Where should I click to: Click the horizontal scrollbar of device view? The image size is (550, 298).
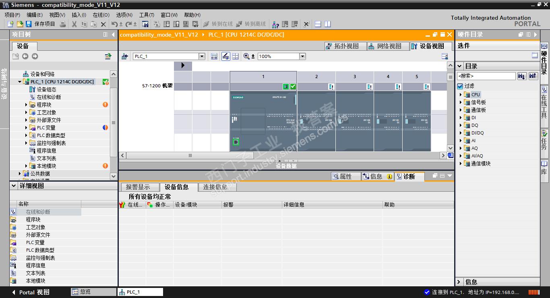point(190,155)
